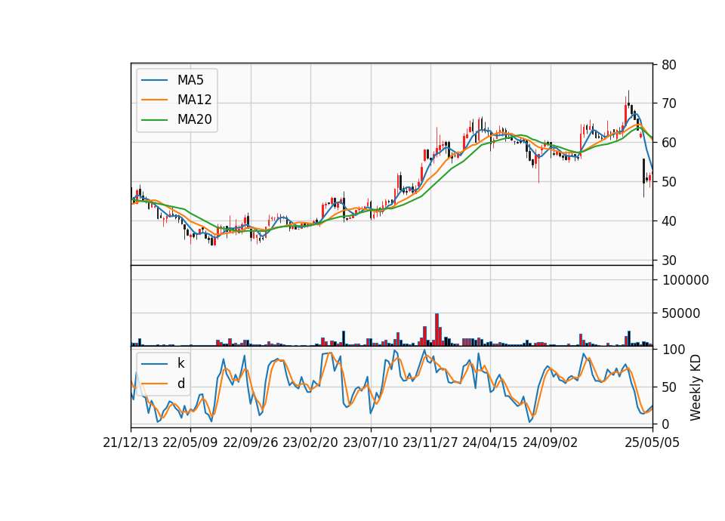Click the MA12 legend label

click(194, 100)
